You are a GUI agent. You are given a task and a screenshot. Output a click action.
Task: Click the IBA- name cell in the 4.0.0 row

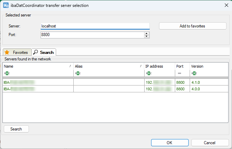point(38,89)
